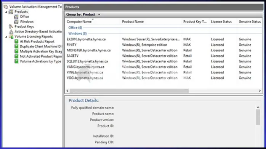Screen dimensions: 266x149
Task: Collapse the Volume Licensing Reports node
Action: 6,37
